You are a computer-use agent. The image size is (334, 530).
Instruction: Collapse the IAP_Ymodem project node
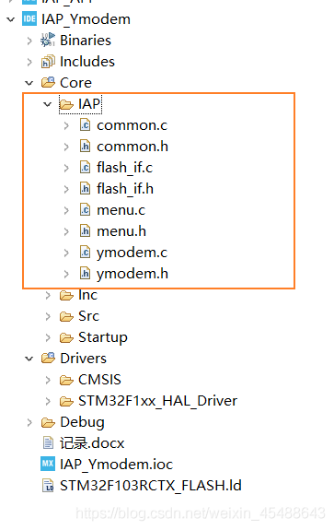point(11,19)
